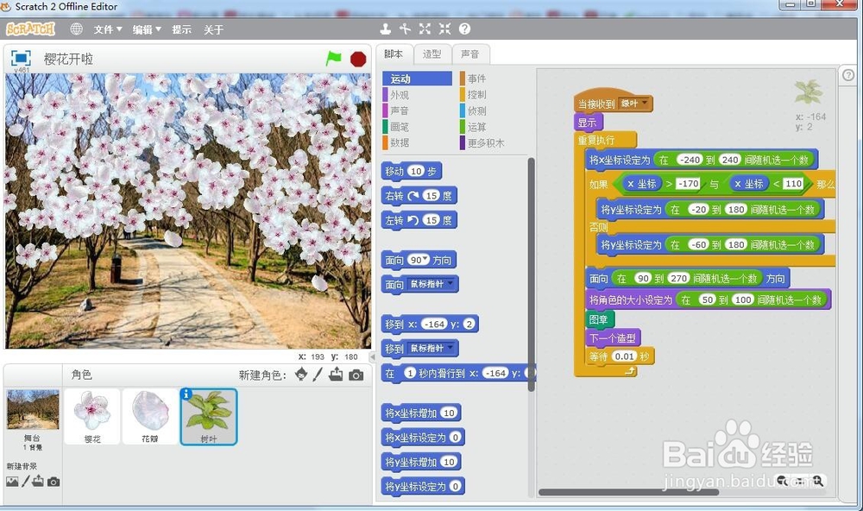Image resolution: width=863 pixels, height=511 pixels.
Task: Paint new sprite brush icon
Action: click(x=318, y=375)
